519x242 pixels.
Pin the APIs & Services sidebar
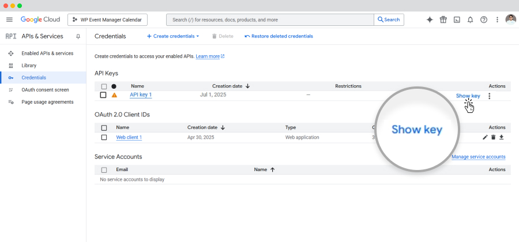tap(78, 36)
